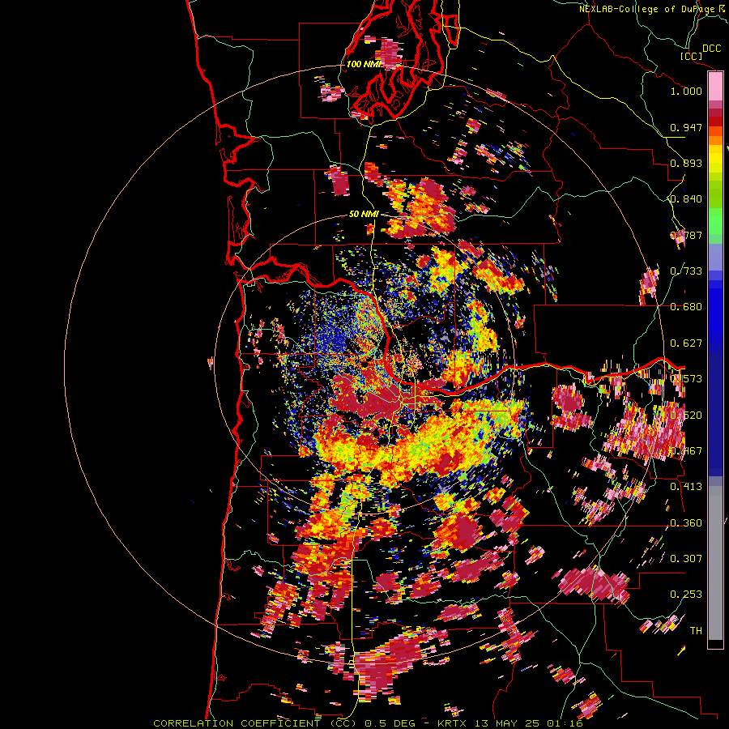729x729 pixels.
Task: Click the NEXLAB-College of DuPage credit text
Action: tap(646, 9)
